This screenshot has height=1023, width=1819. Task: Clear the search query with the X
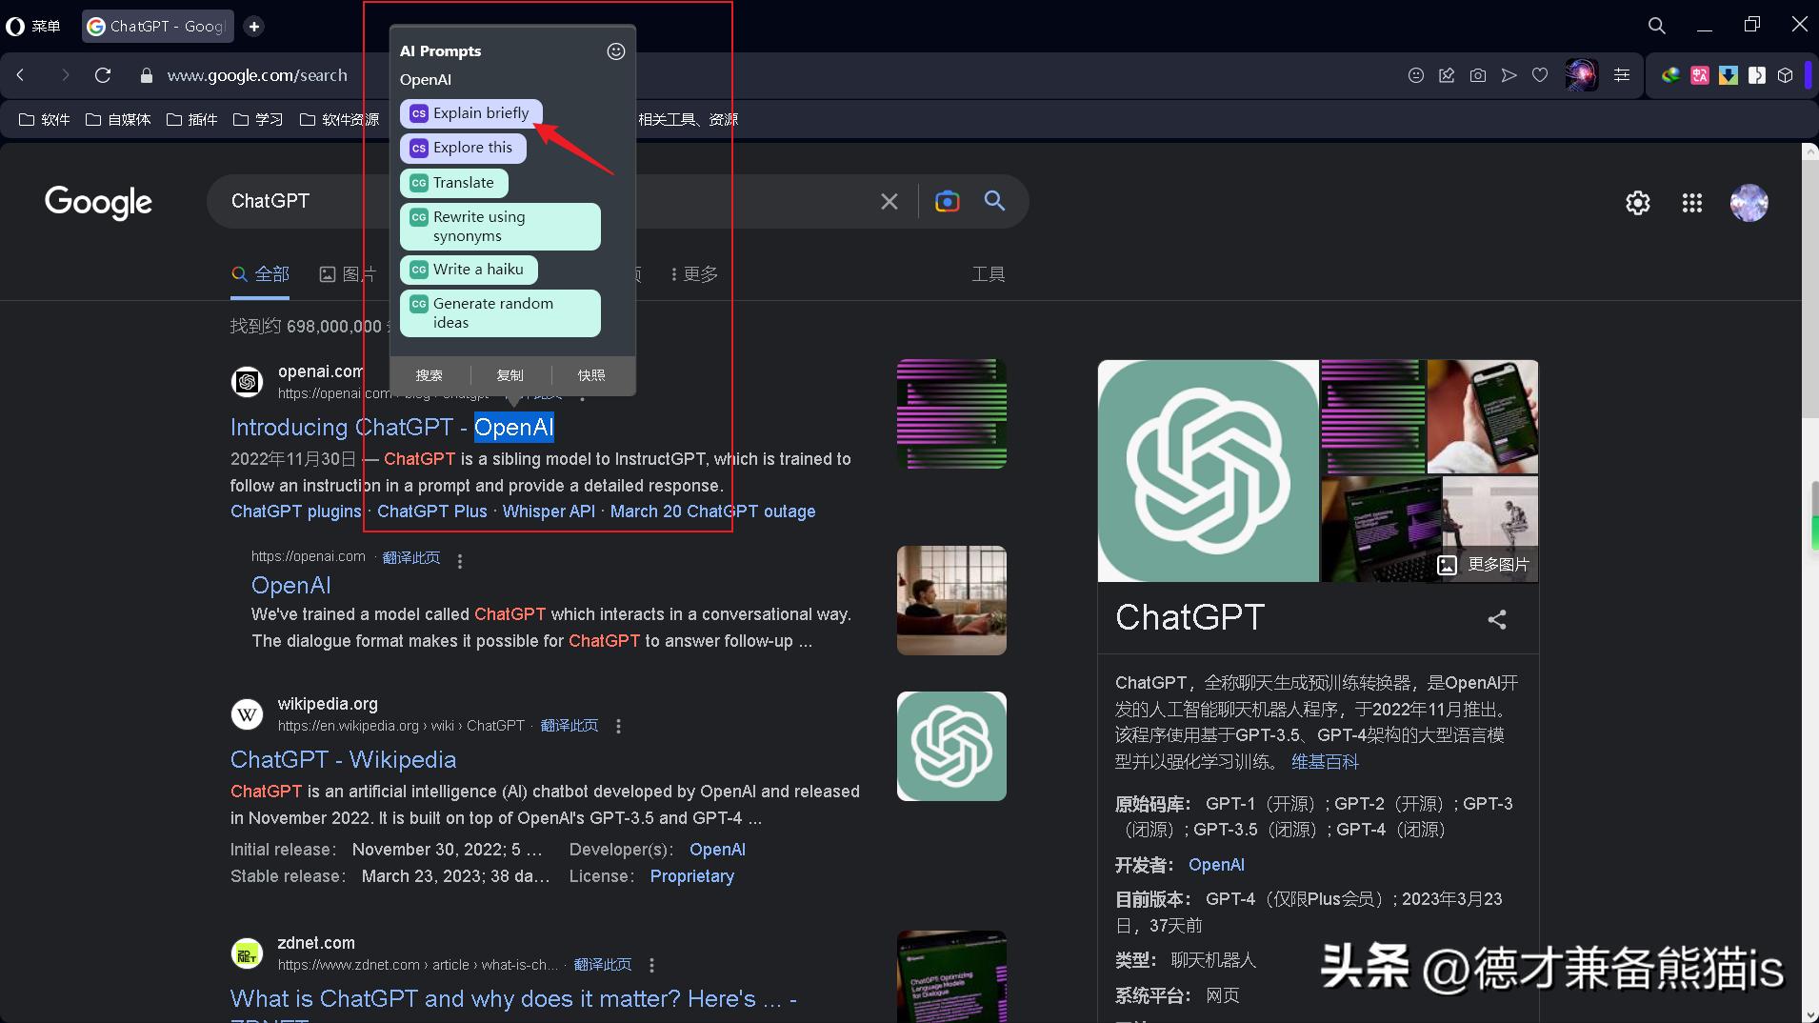[889, 201]
